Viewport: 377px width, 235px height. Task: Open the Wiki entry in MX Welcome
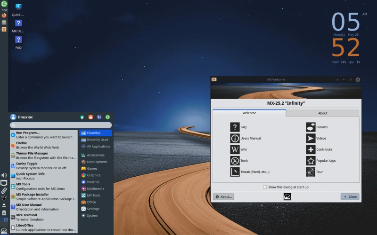[238, 149]
